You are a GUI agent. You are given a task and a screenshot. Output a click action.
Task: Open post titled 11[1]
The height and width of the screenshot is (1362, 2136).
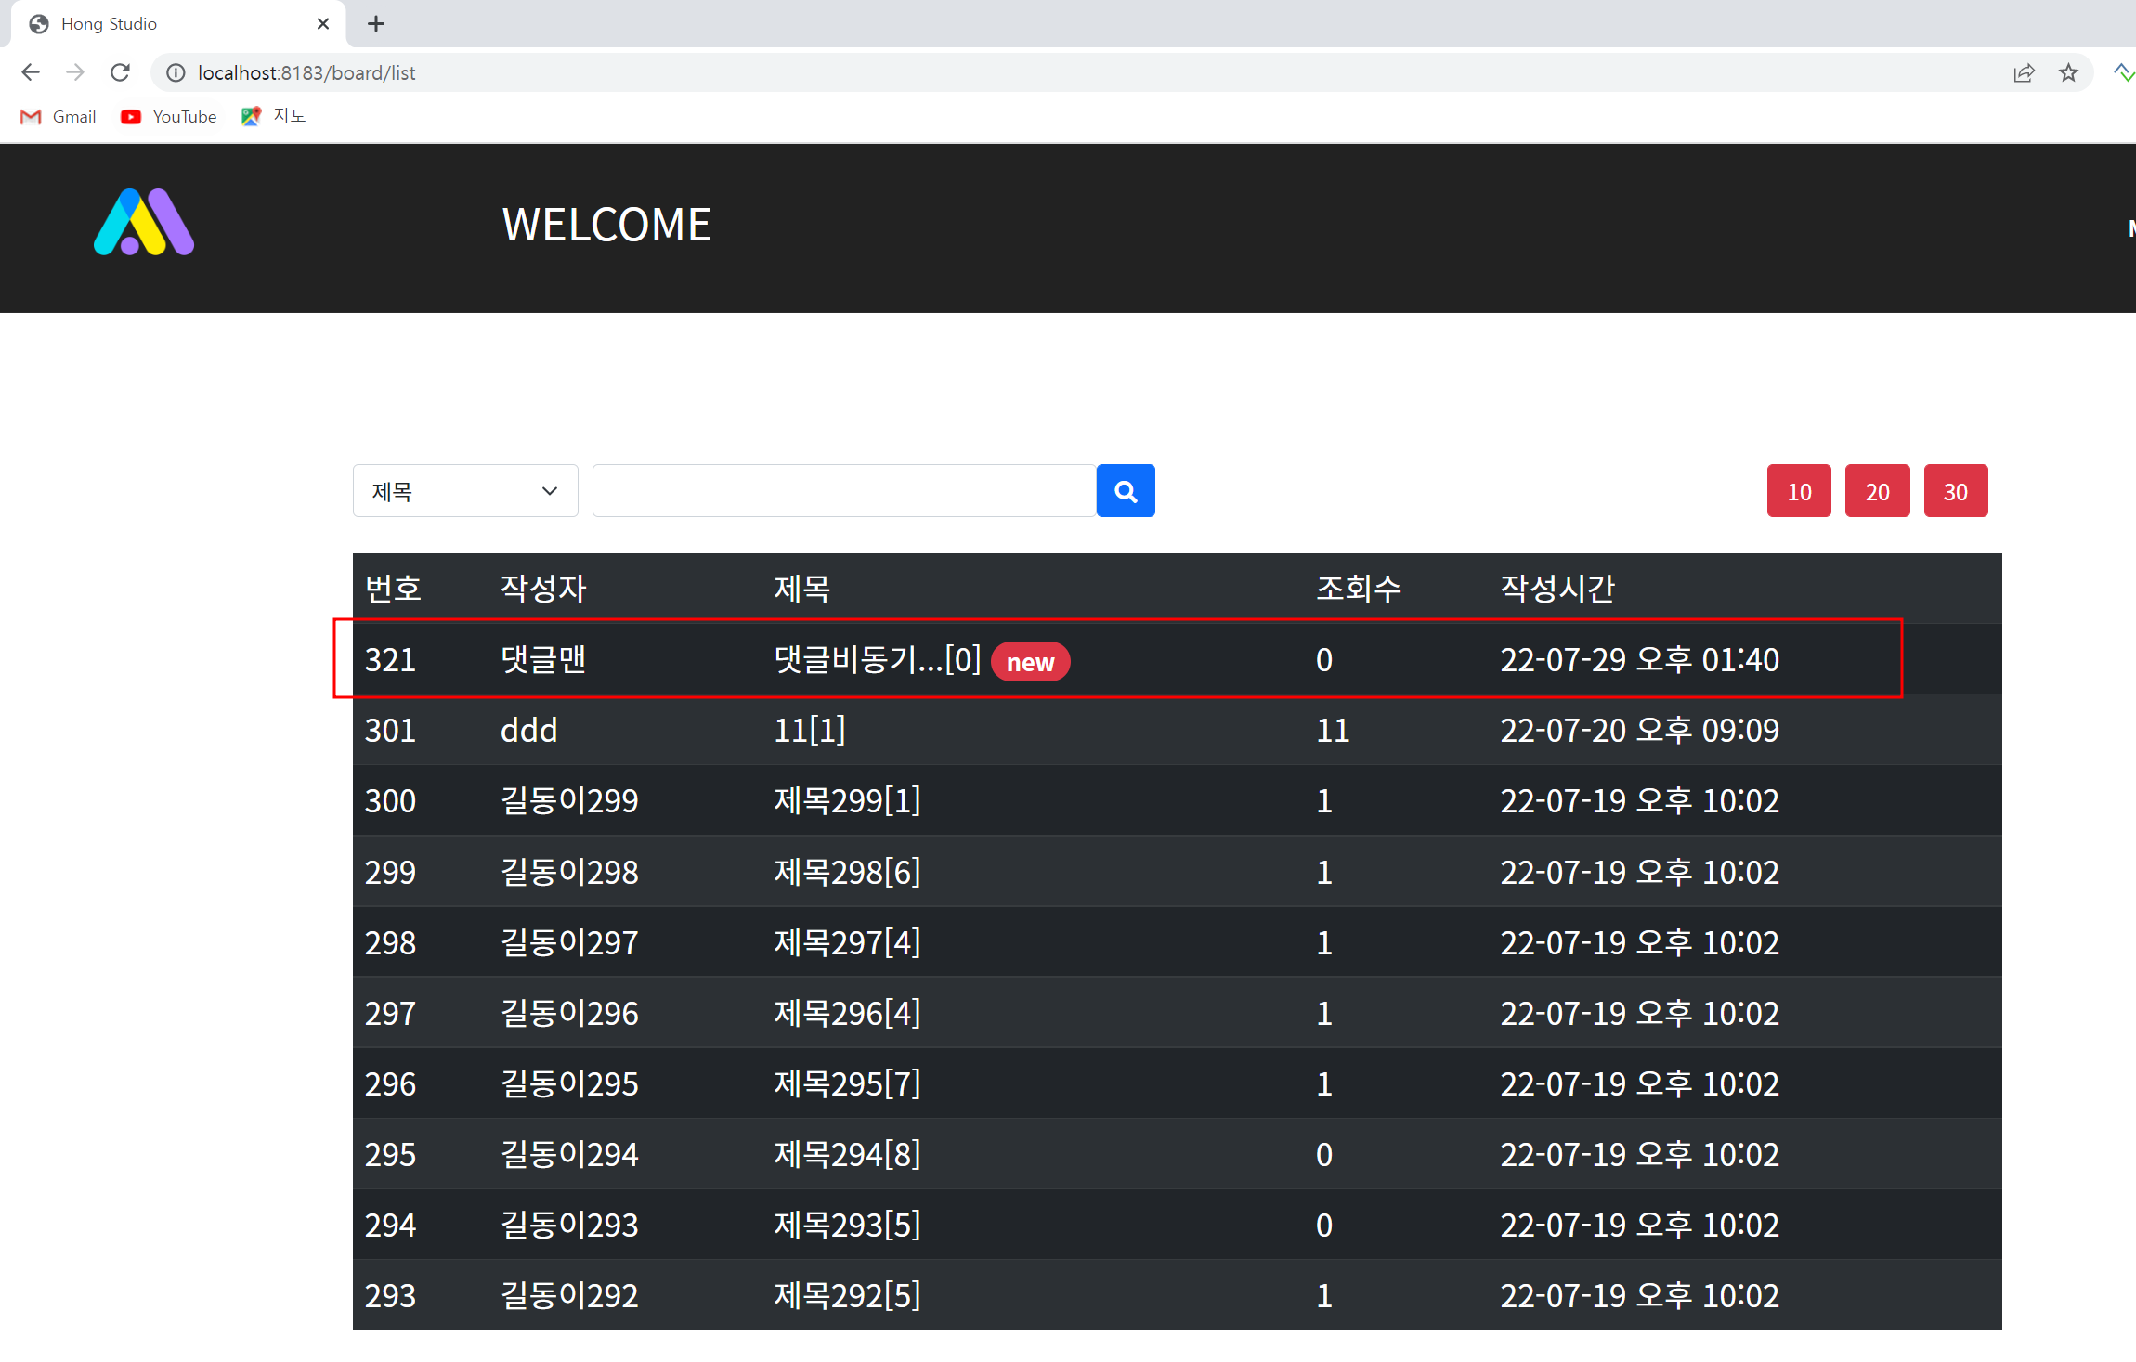(x=810, y=730)
